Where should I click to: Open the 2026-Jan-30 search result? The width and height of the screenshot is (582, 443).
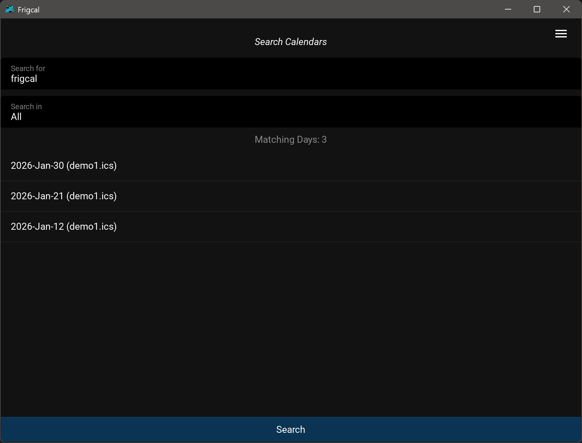click(x=64, y=166)
